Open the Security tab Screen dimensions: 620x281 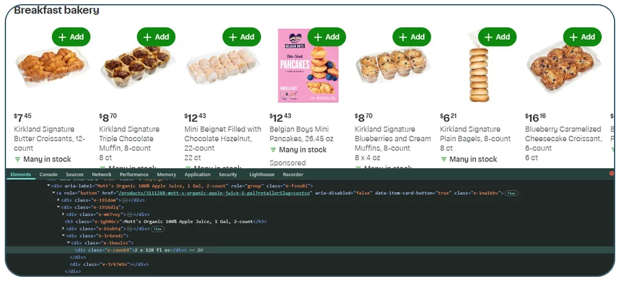point(228,174)
